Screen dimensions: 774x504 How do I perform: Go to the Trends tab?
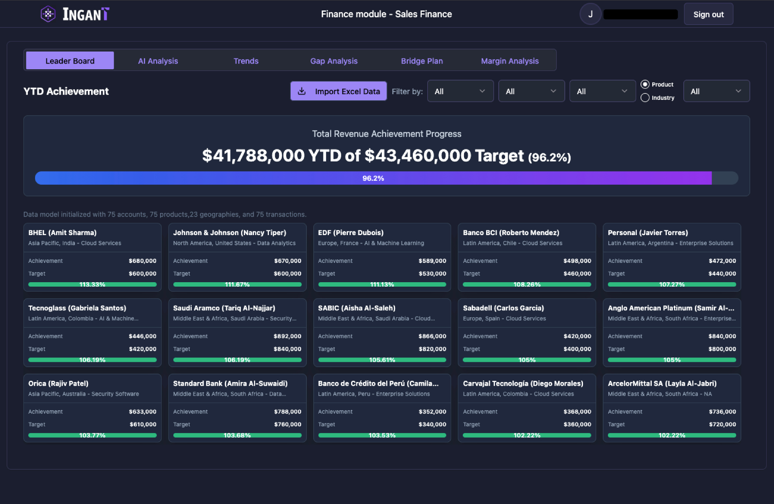point(246,61)
